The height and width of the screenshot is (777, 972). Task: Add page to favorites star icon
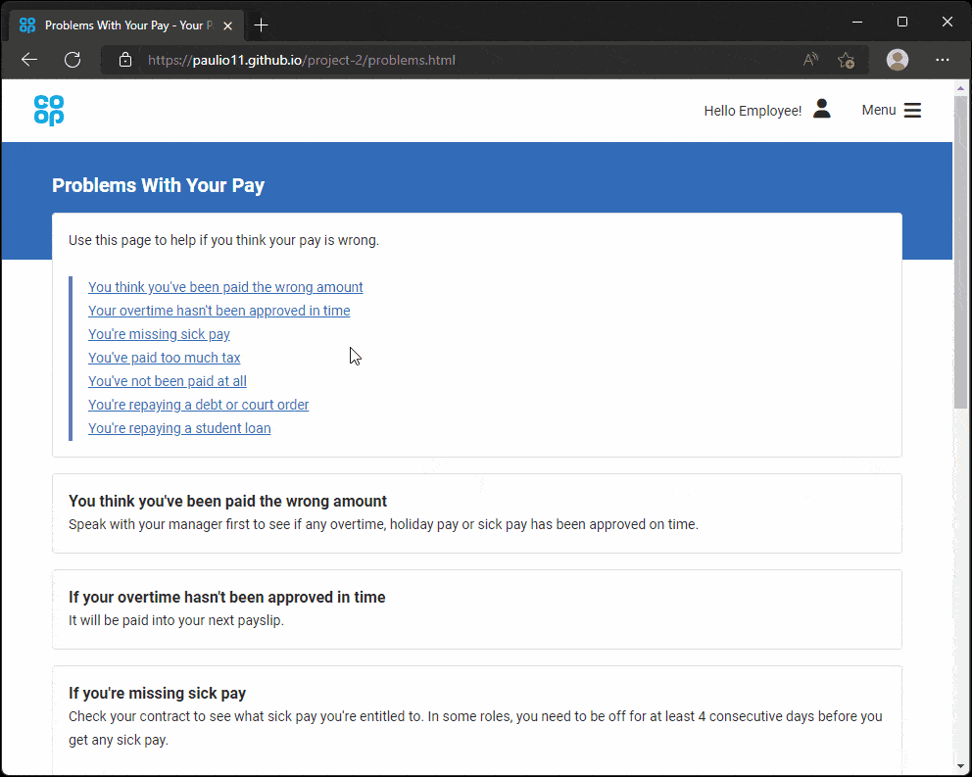[846, 60]
